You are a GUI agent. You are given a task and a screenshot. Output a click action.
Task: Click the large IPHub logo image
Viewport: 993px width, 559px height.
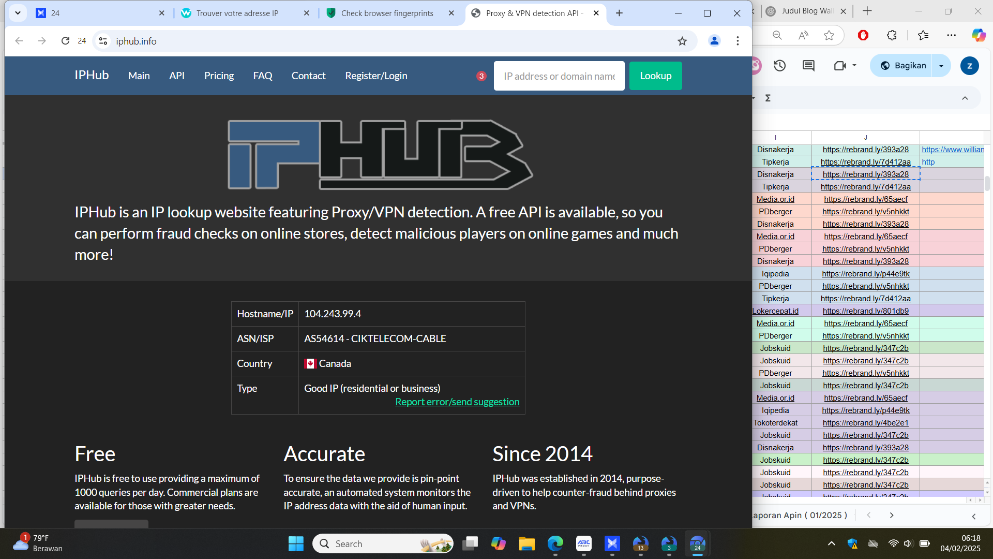[x=381, y=155]
